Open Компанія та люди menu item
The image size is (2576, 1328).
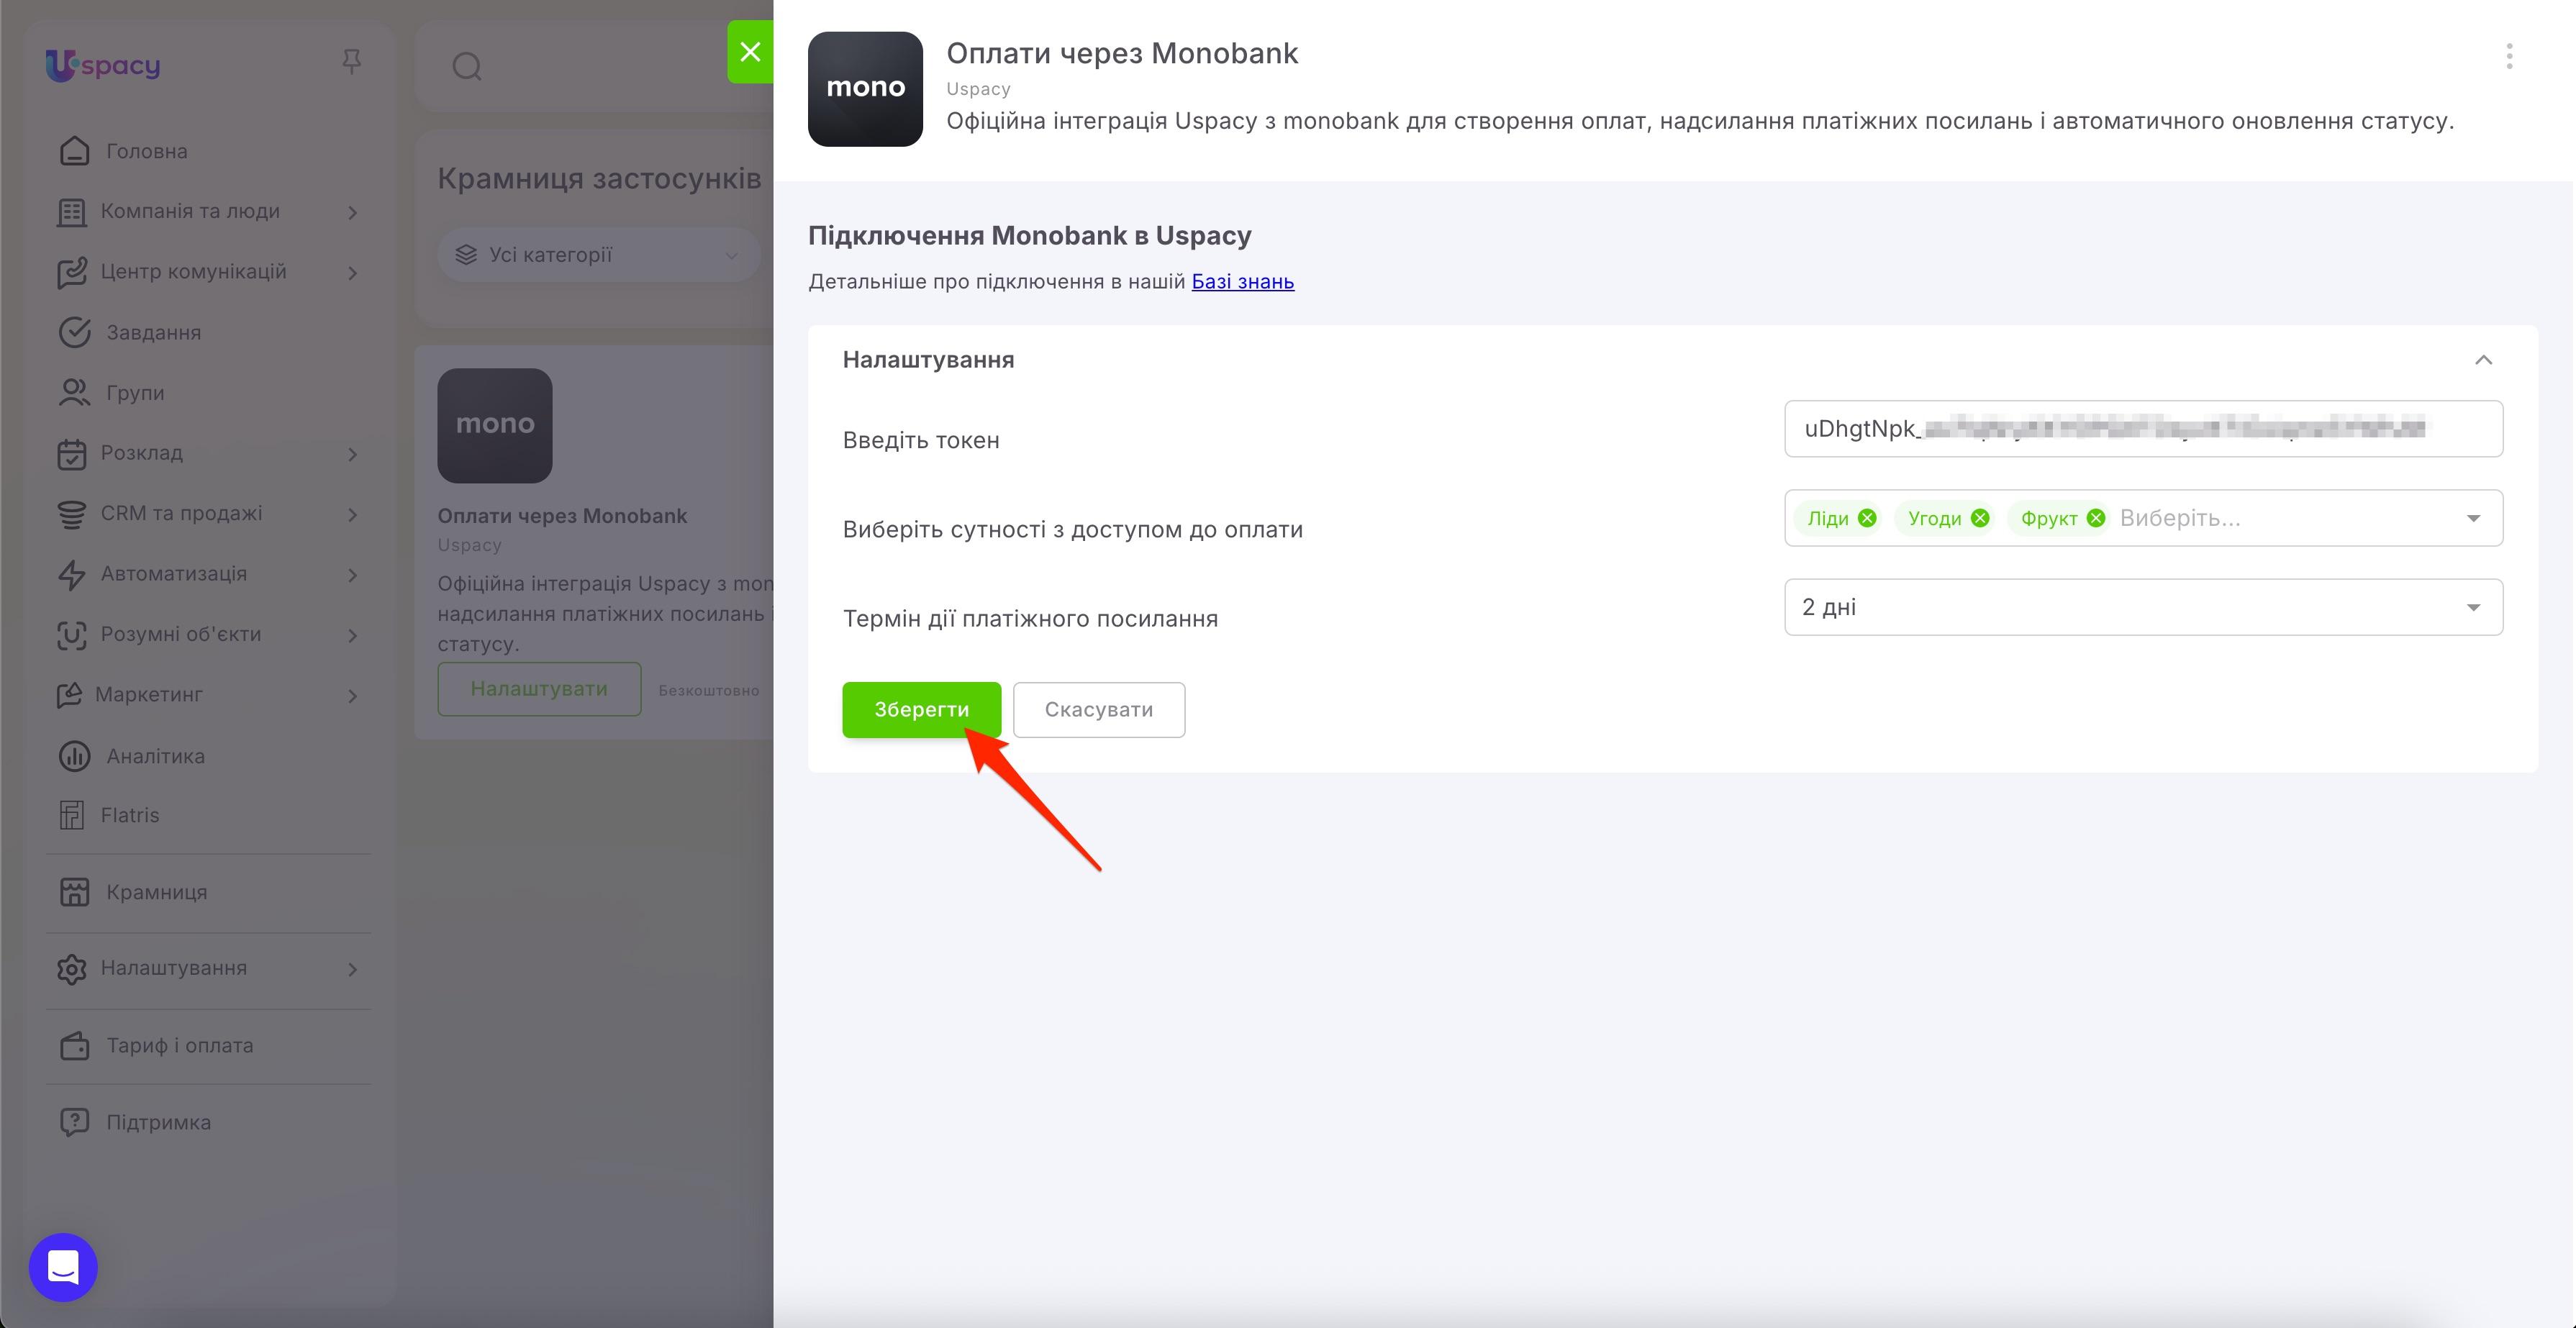(190, 211)
